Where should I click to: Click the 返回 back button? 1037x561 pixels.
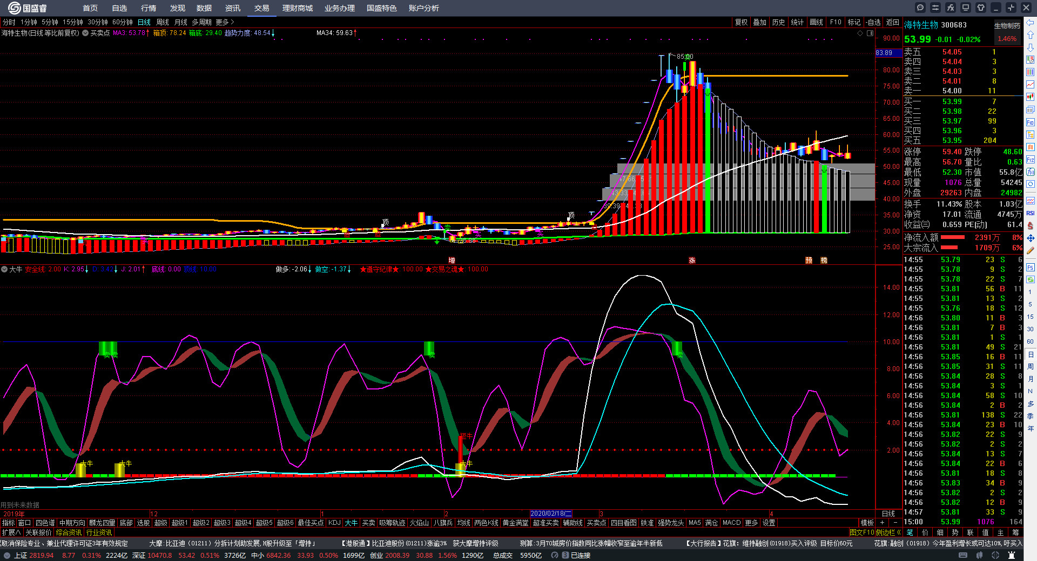[893, 22]
